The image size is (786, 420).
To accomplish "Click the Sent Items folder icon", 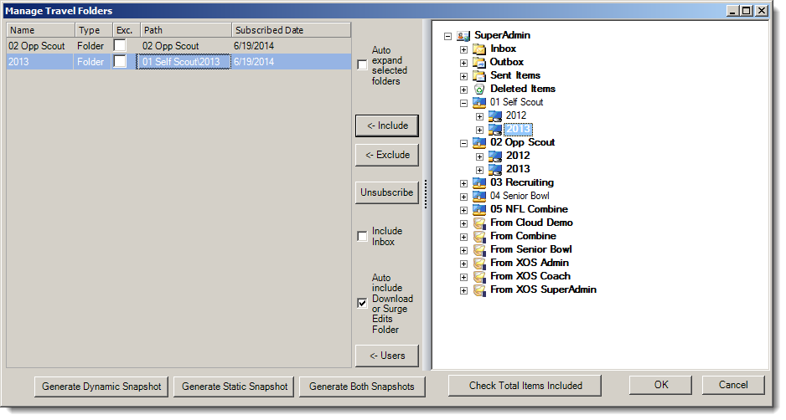I will [479, 75].
